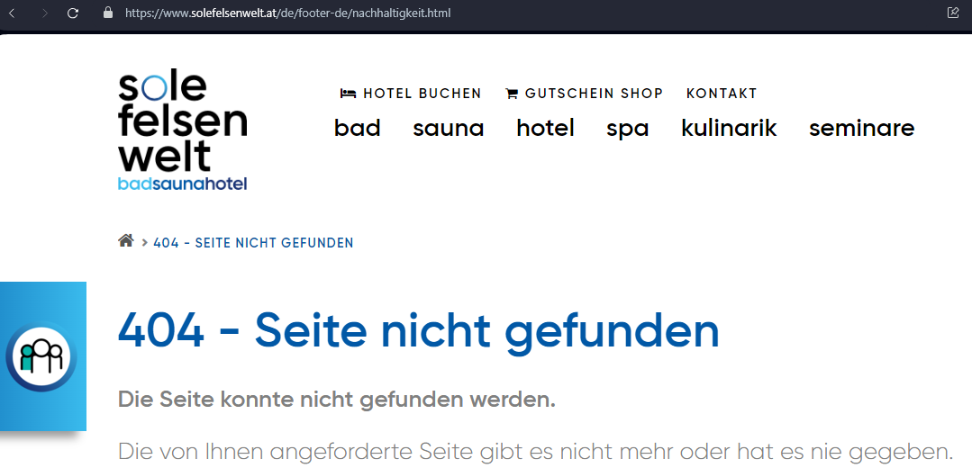Open the round accessibility people icon
This screenshot has height=468, width=972.
41,356
